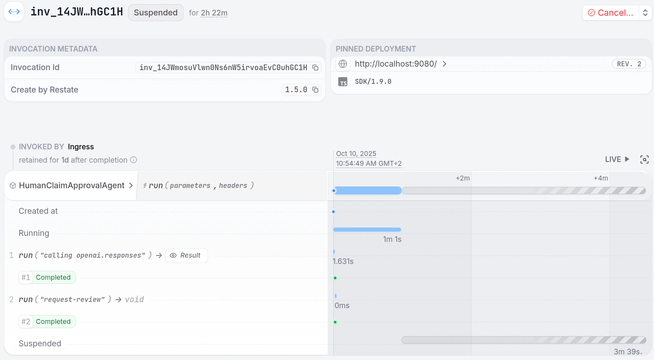
Task: Click the 2h 22m duration text
Action: [x=214, y=13]
